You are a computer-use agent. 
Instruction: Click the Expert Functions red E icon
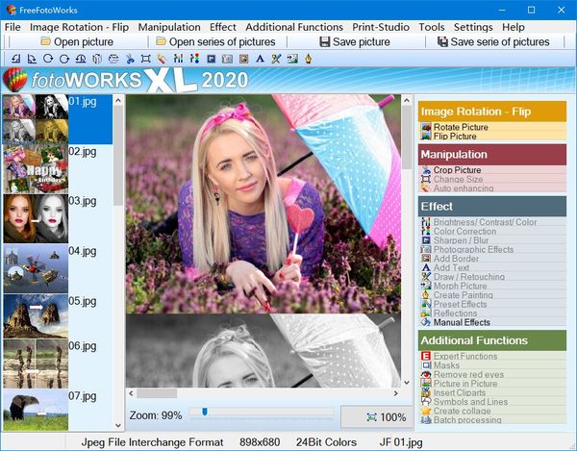tap(426, 356)
